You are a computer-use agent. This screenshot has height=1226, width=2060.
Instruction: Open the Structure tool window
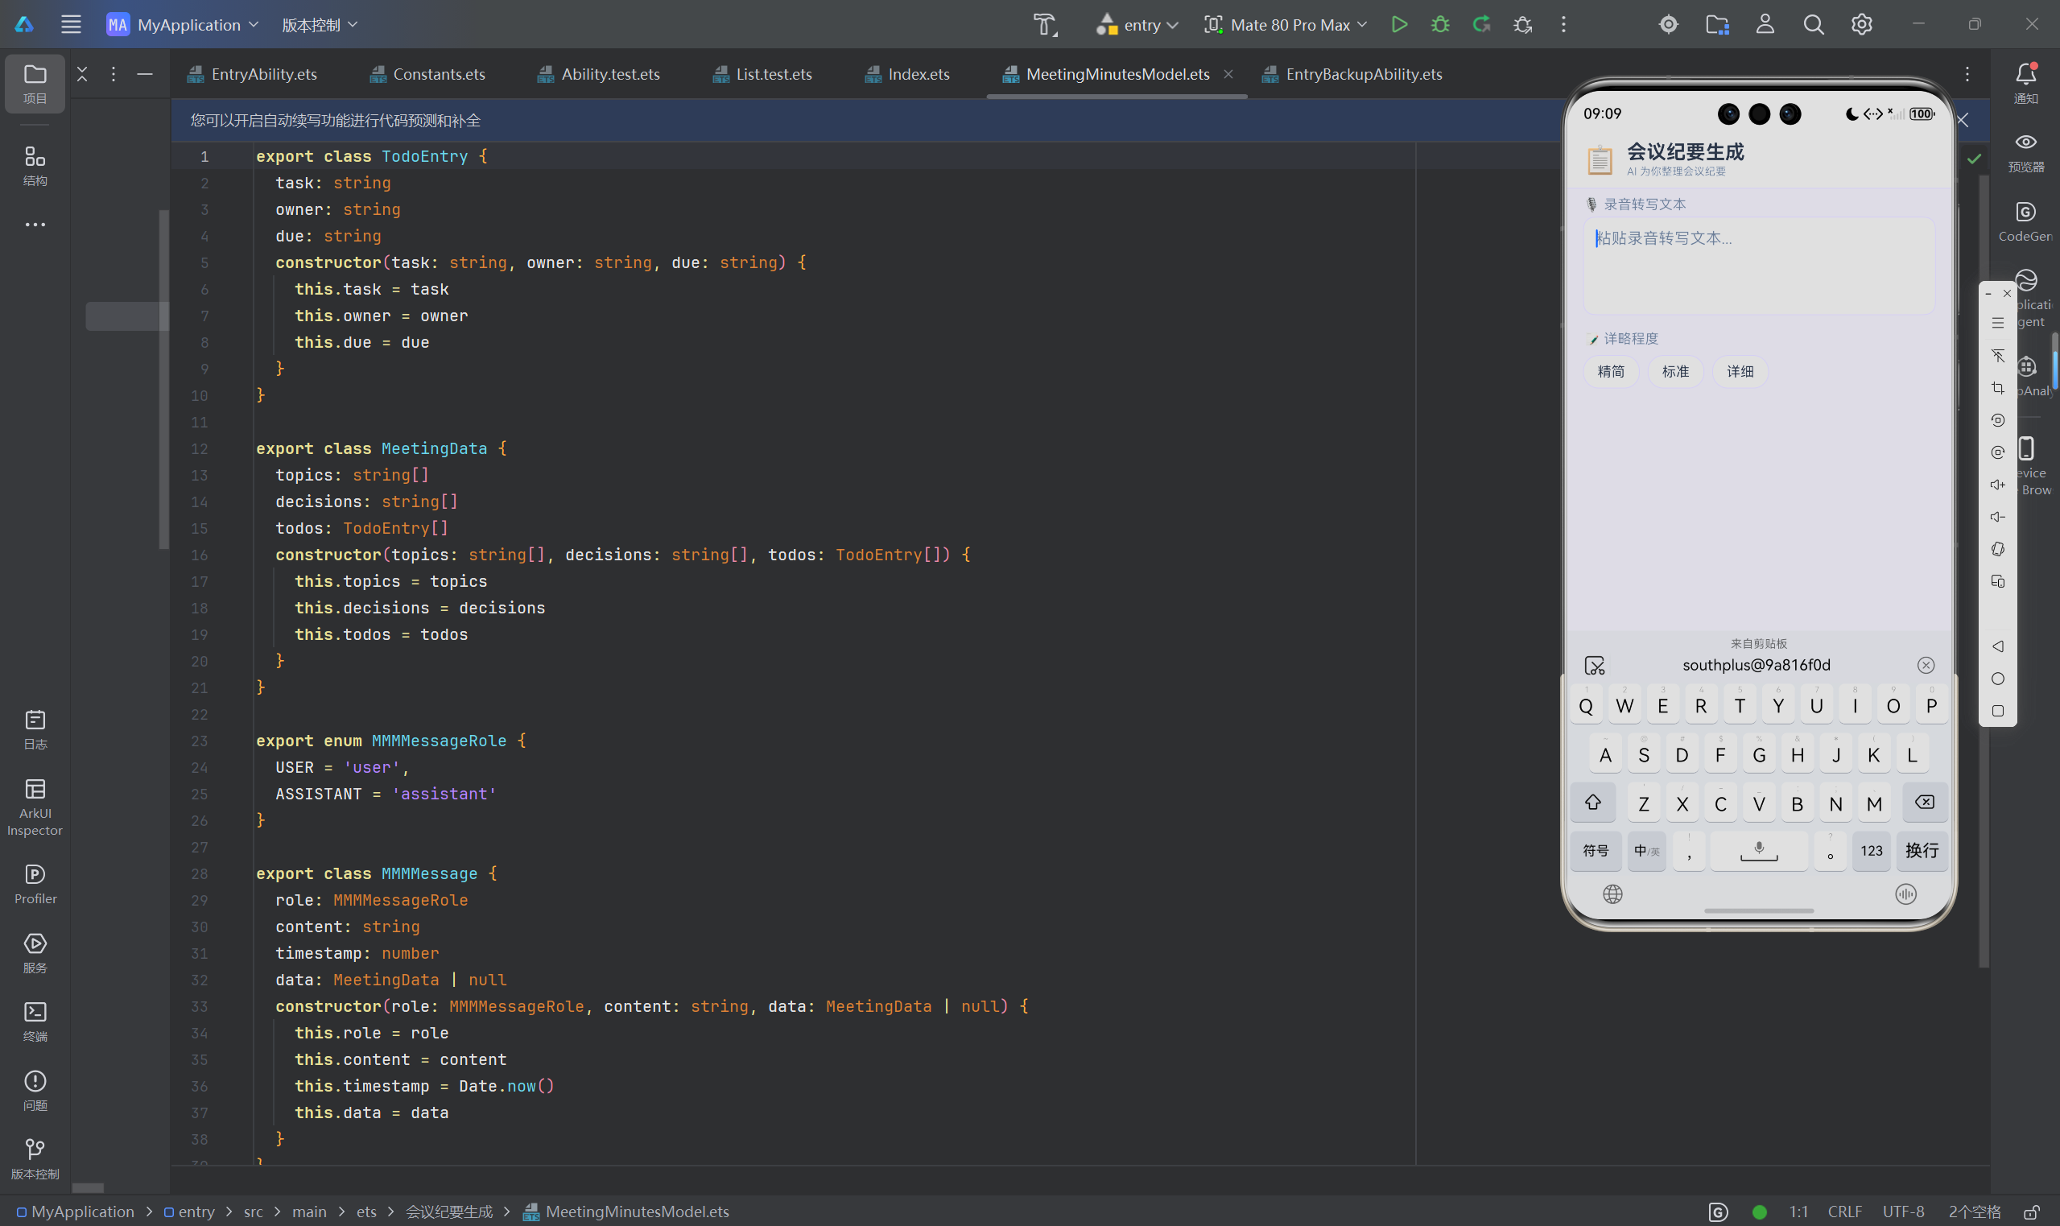click(35, 165)
